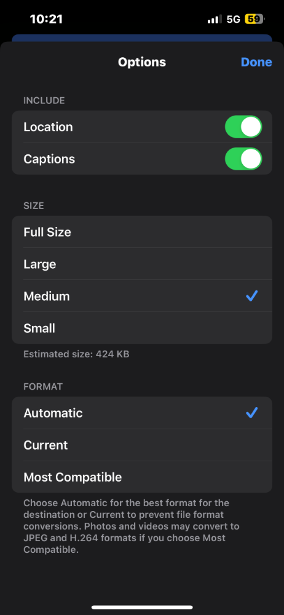Tap the 5G network indicator
The image size is (284, 615).
[x=234, y=19]
